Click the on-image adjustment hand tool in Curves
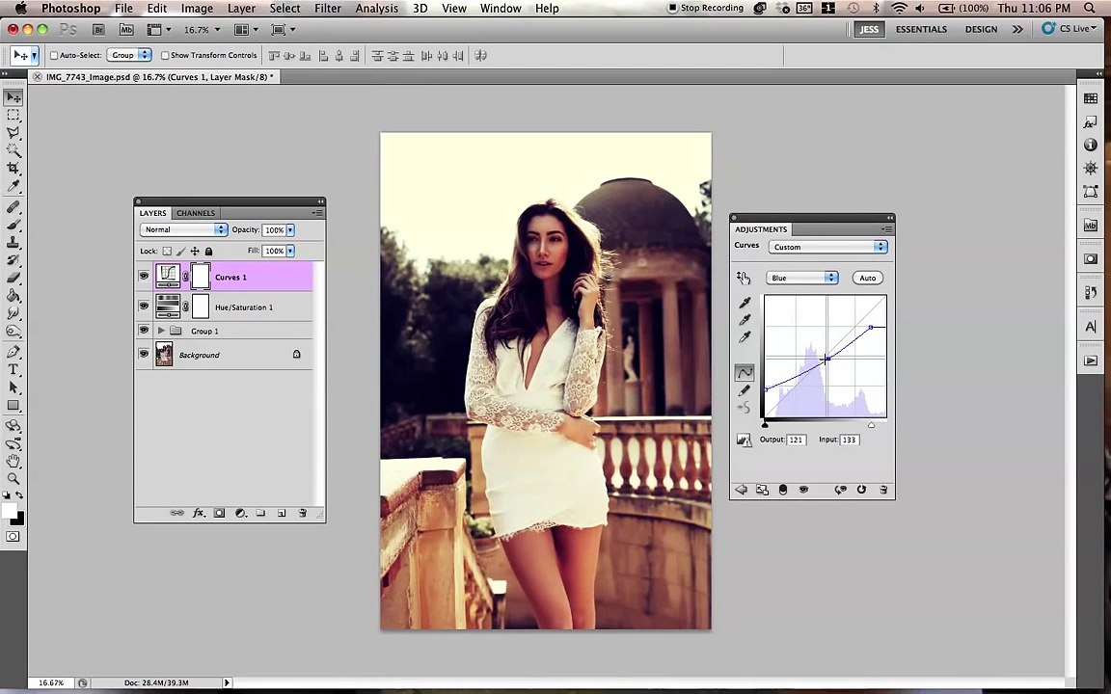This screenshot has width=1111, height=694. [744, 278]
